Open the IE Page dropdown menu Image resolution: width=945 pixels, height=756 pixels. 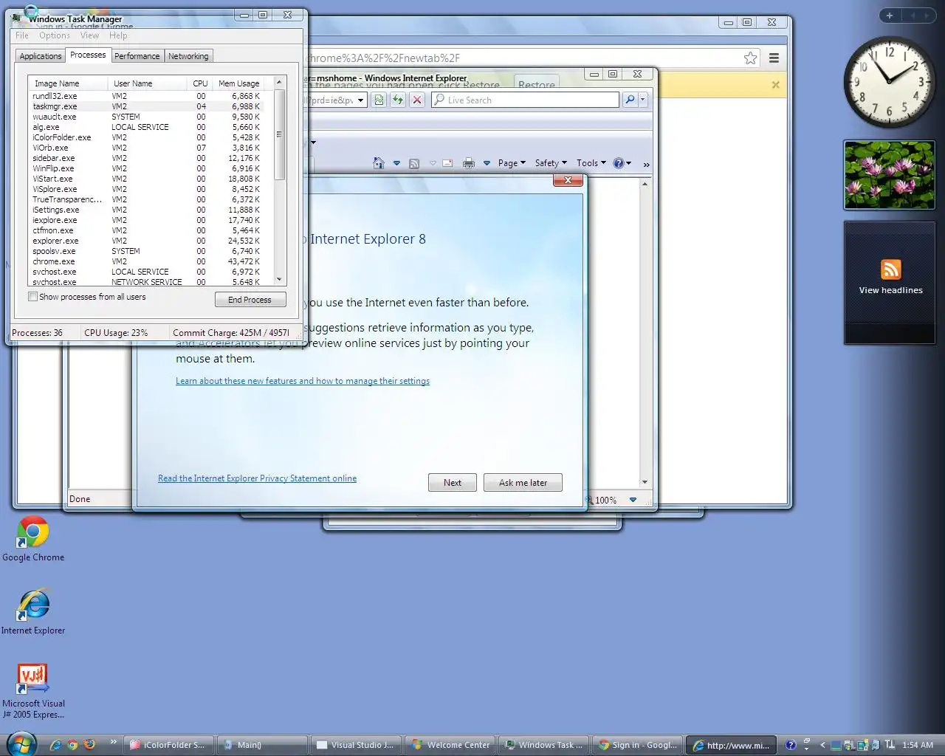(512, 163)
